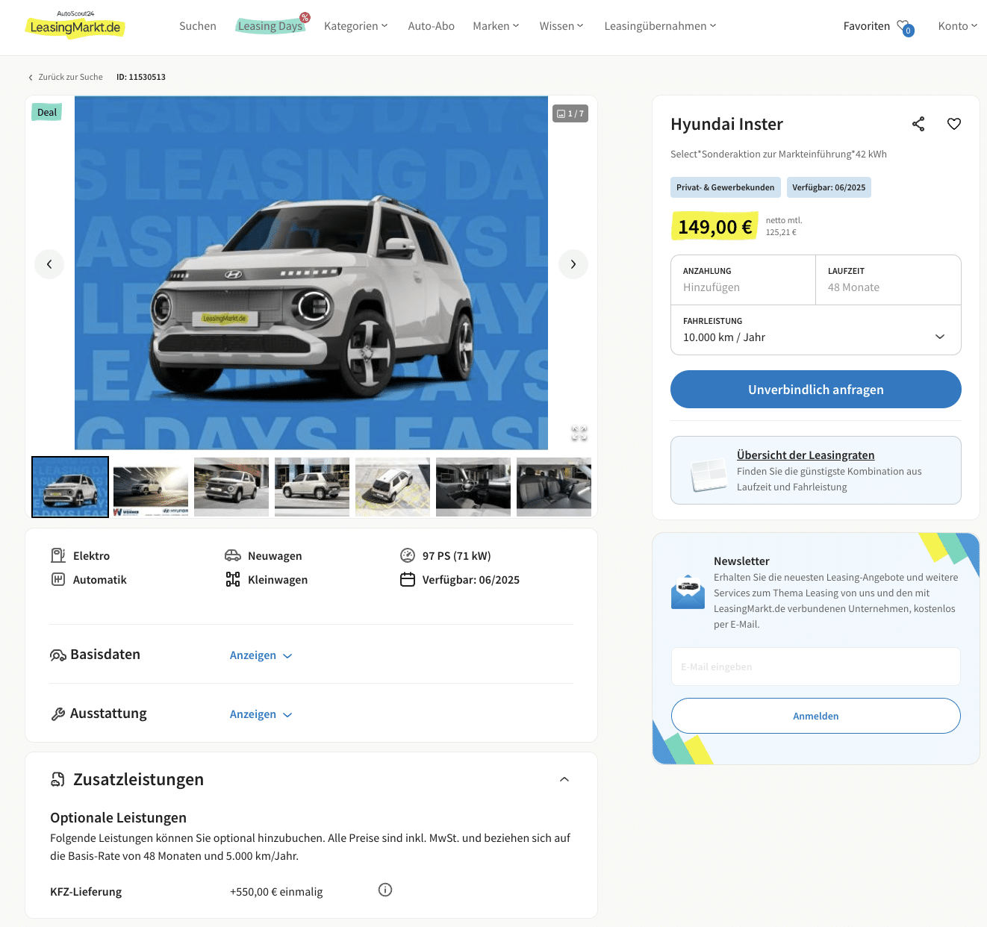987x927 pixels.
Task: Click the Verfügbar: 06/2025 tag
Action: (829, 187)
